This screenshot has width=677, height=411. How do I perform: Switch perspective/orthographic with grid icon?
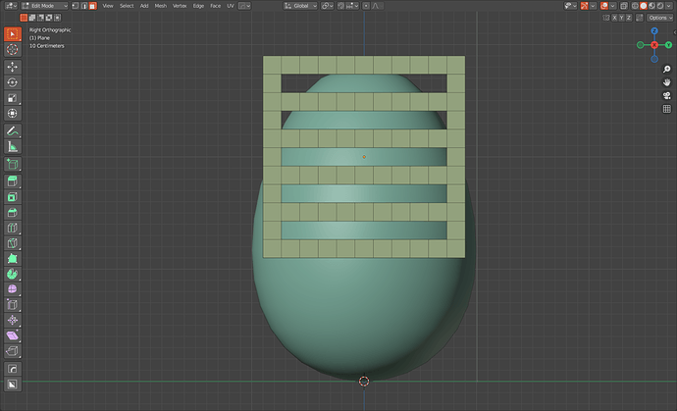coord(667,109)
